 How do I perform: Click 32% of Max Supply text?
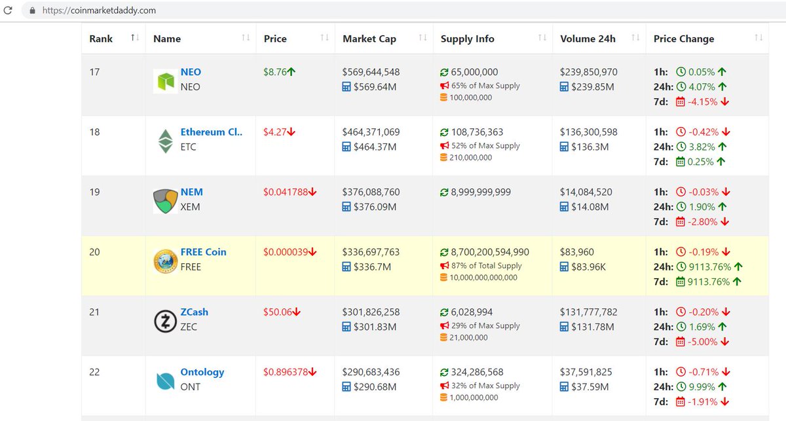click(x=485, y=386)
